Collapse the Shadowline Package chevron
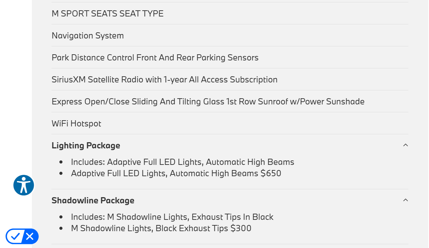This screenshot has width=429, height=248. tap(405, 200)
